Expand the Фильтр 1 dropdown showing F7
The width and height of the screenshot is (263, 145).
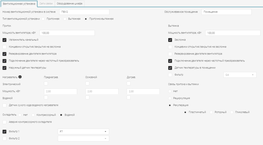pos(83,132)
